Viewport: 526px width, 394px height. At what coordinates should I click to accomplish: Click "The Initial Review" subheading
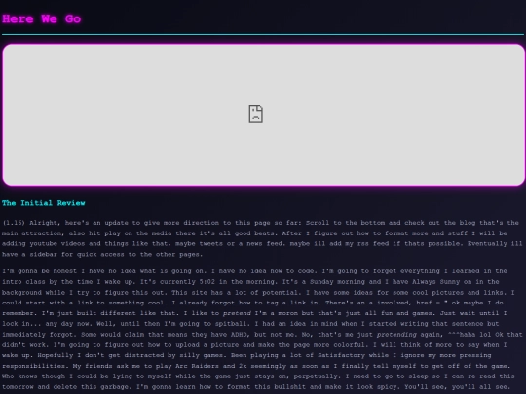click(44, 203)
